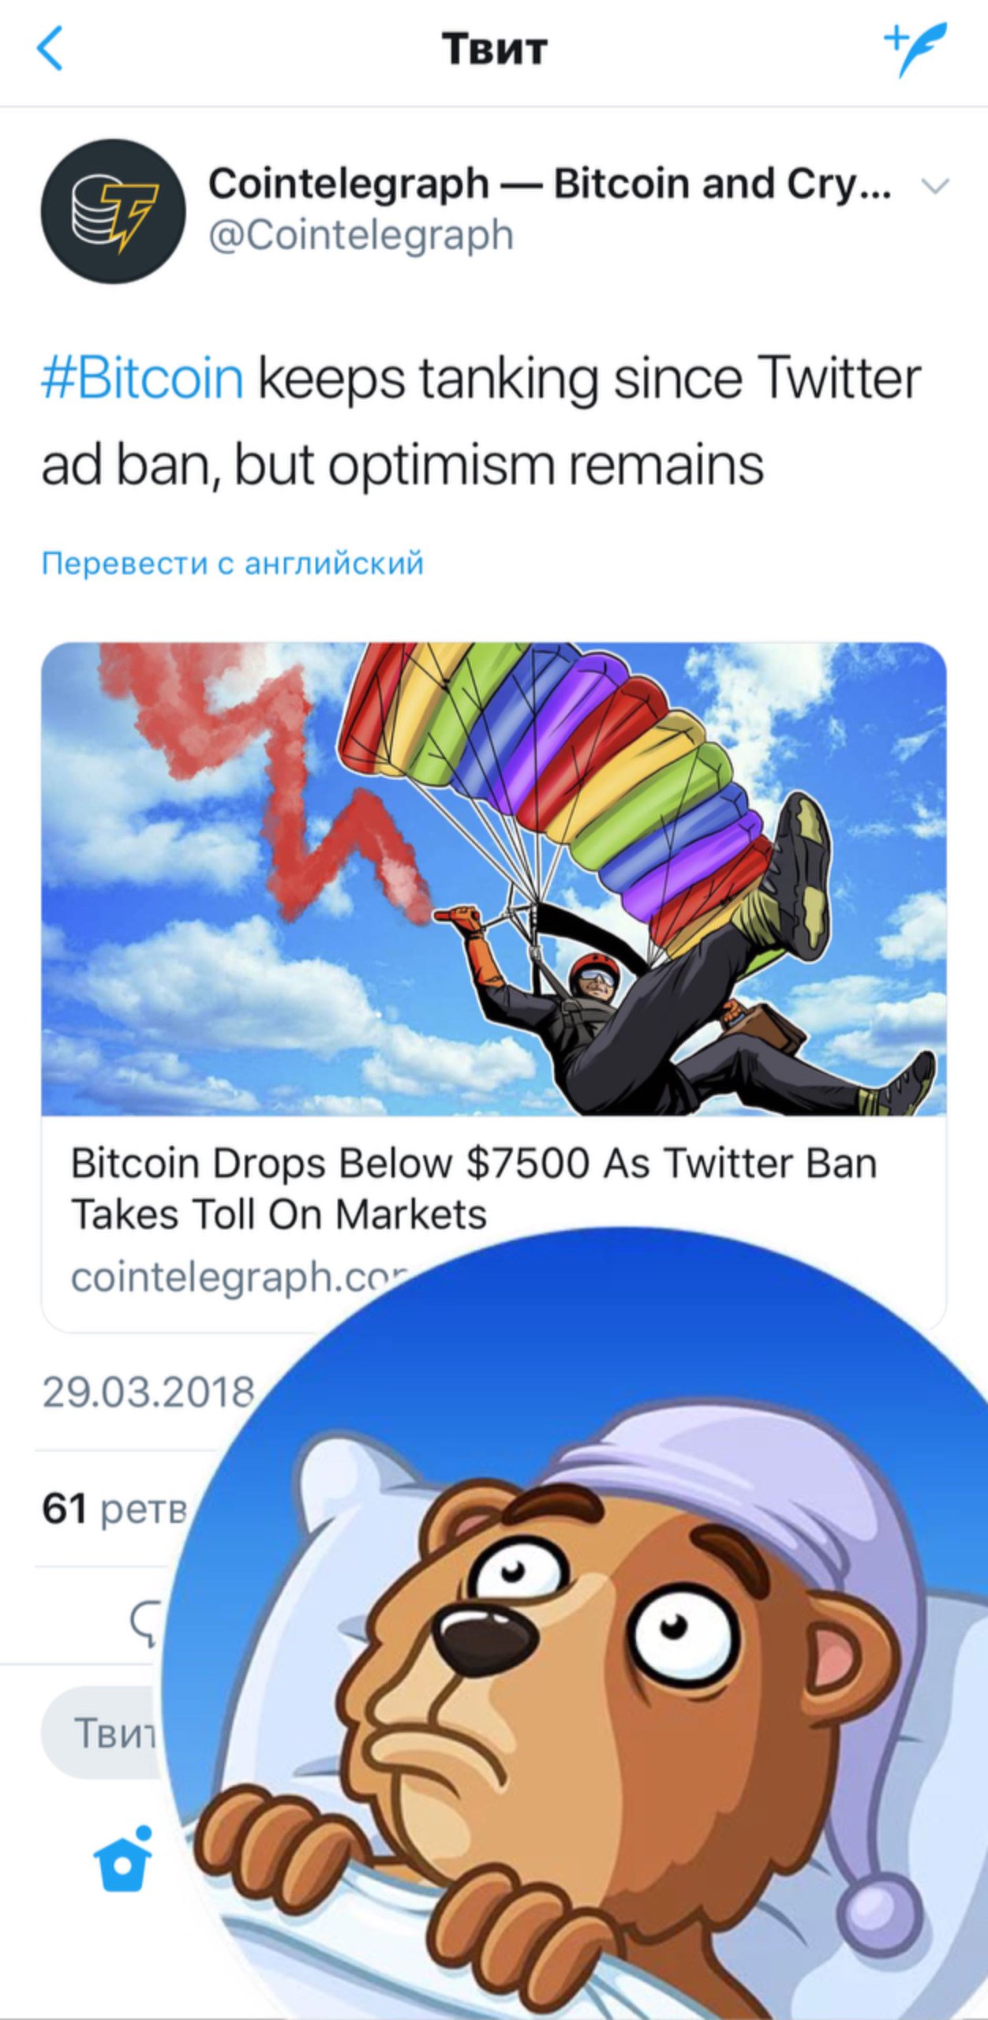Image resolution: width=988 pixels, height=2020 pixels.
Task: Open the Cointelegraph profile avatar
Action: tap(114, 211)
